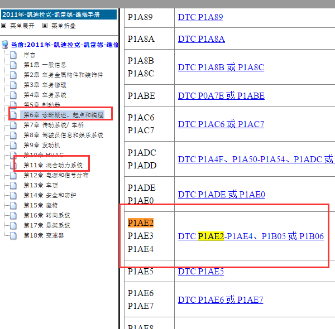Click the page icon beside 第3章 车身修理
This screenshot has height=329, width=335.
[13, 85]
